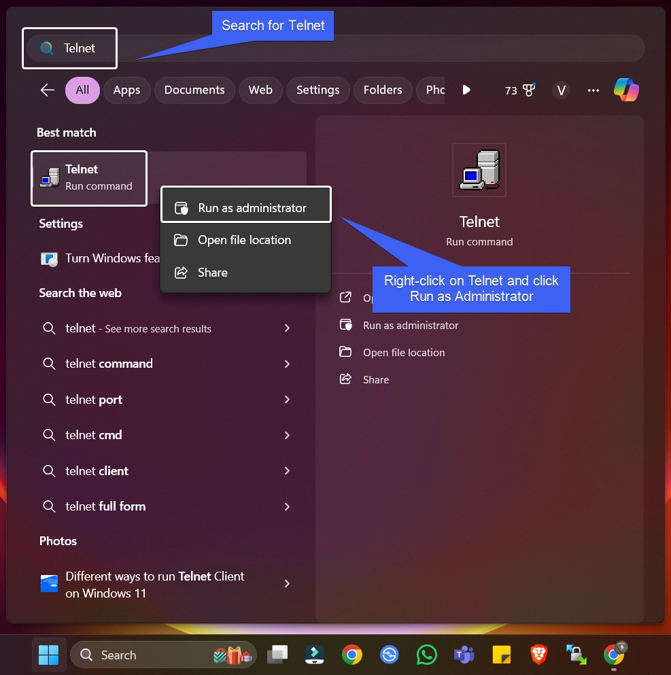Expand the telnet see more results arrow
671x675 pixels.
tap(287, 328)
